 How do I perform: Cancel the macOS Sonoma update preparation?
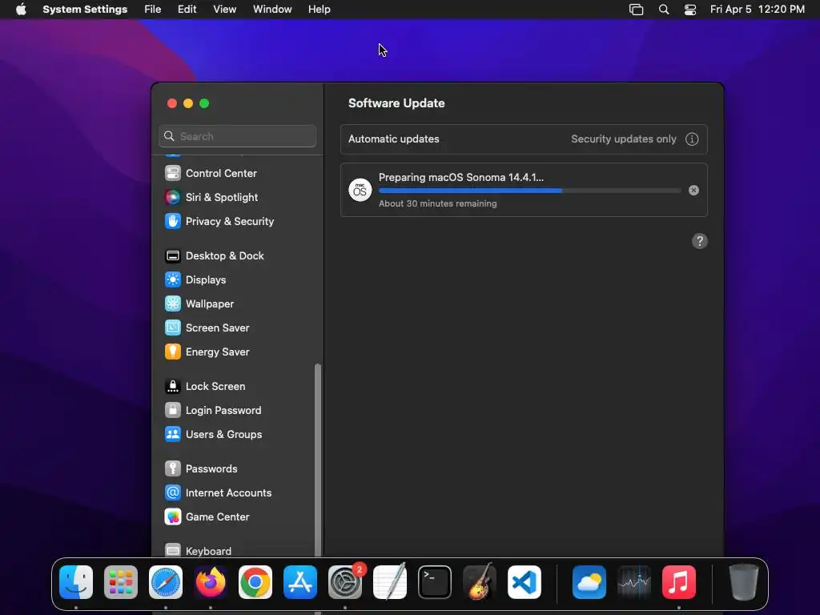point(693,191)
